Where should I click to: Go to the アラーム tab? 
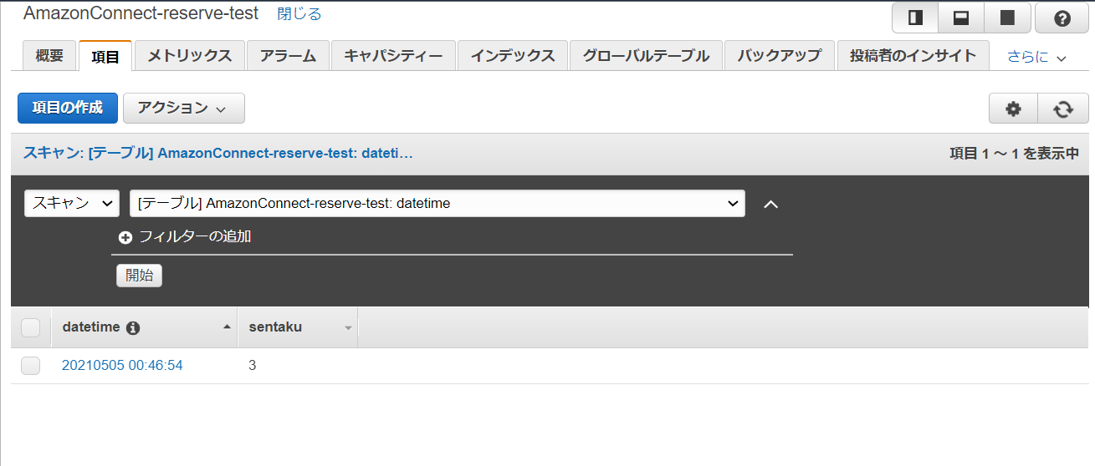point(289,56)
